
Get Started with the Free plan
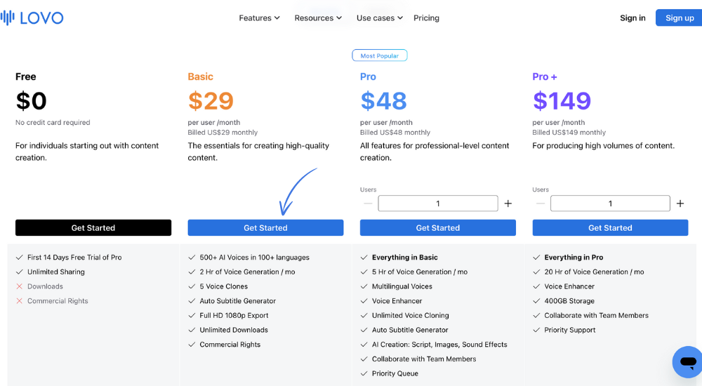(x=93, y=227)
